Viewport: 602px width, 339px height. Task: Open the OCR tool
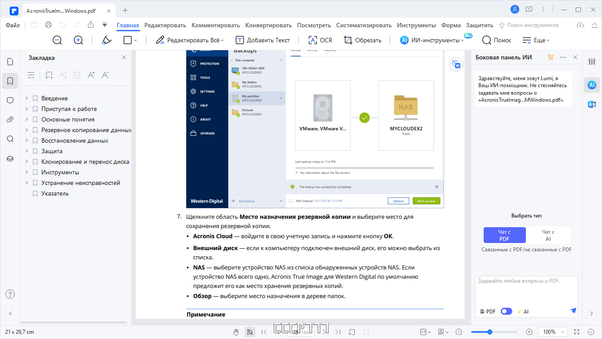coord(320,40)
